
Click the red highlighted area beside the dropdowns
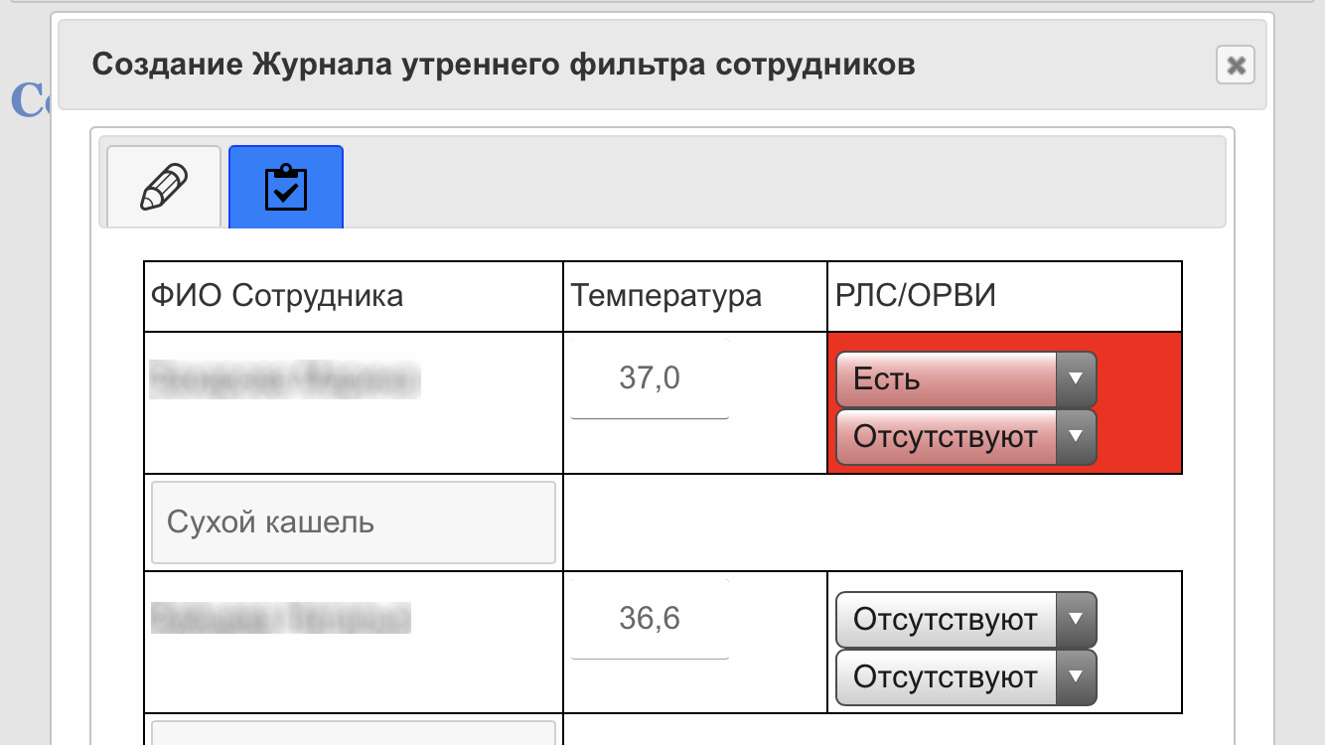[1140, 403]
